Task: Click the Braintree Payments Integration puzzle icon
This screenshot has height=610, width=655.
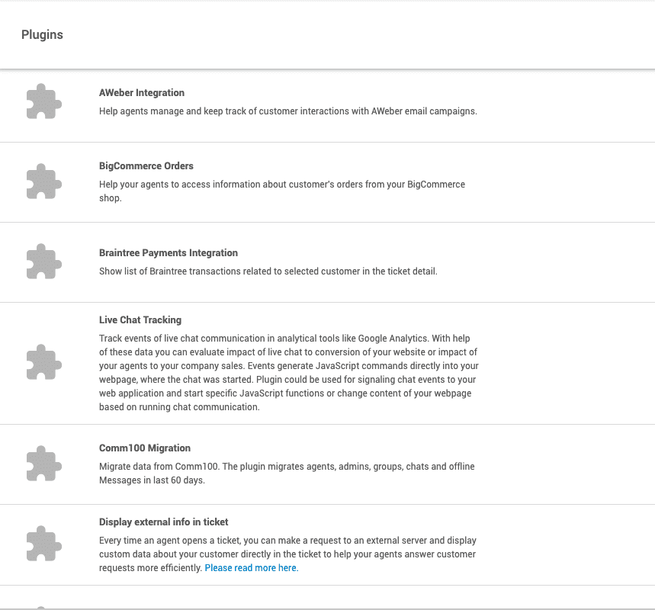Action: click(44, 262)
